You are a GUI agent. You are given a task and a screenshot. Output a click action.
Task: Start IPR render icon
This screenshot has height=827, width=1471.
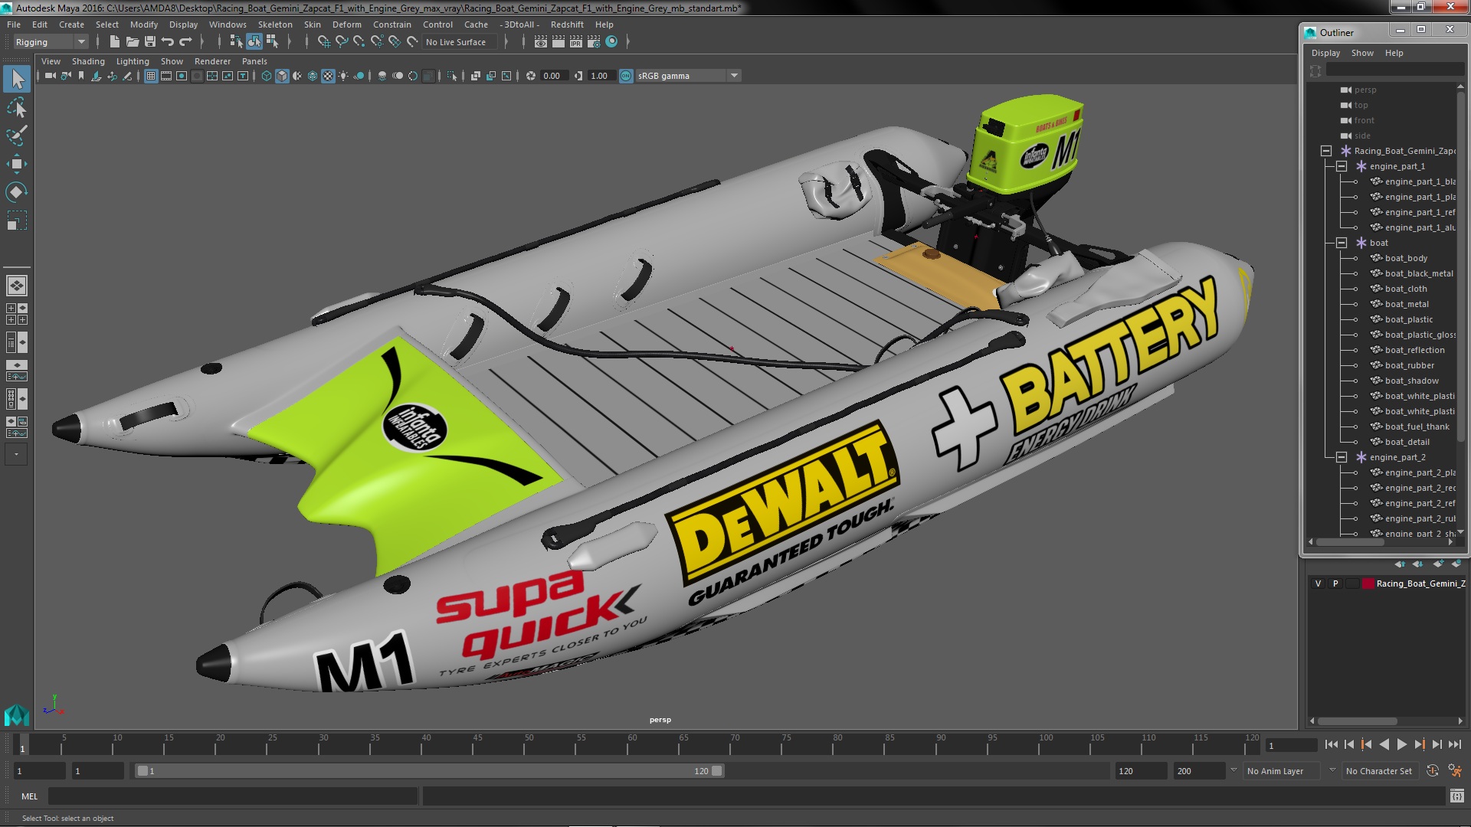tap(576, 42)
